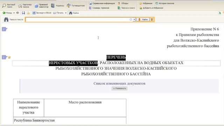Open Карточка поиска search card
The width and height of the screenshot is (224, 126).
click(x=25, y=6)
